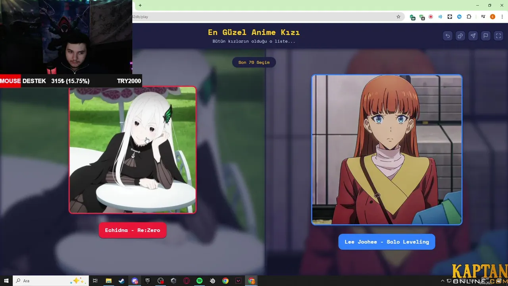Enter fullscreen with the corner-brackets icon
This screenshot has width=508, height=286.
point(499,36)
